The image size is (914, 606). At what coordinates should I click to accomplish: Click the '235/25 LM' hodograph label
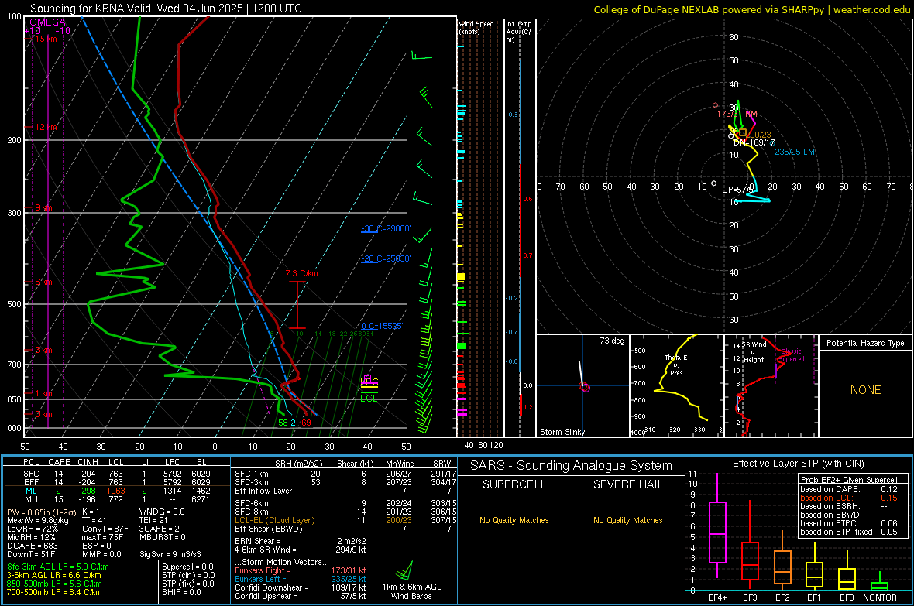coord(795,152)
